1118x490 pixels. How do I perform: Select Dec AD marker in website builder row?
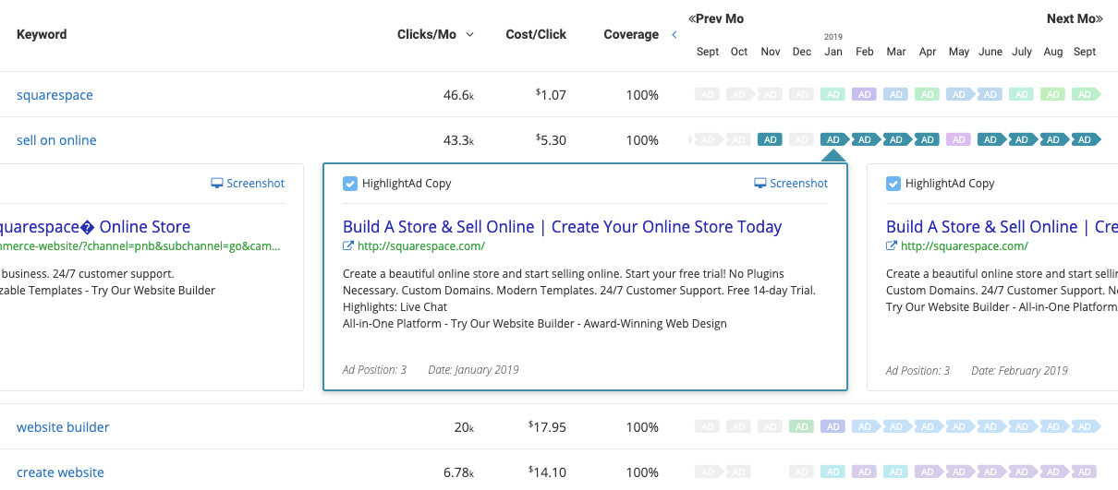802,427
